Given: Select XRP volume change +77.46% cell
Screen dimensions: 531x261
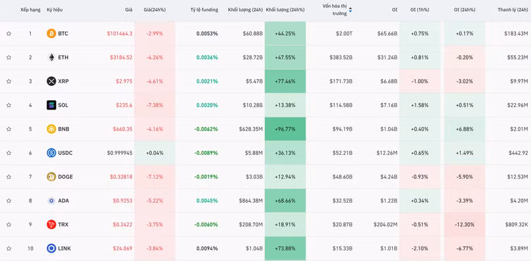Looking at the screenshot, I should (x=285, y=81).
